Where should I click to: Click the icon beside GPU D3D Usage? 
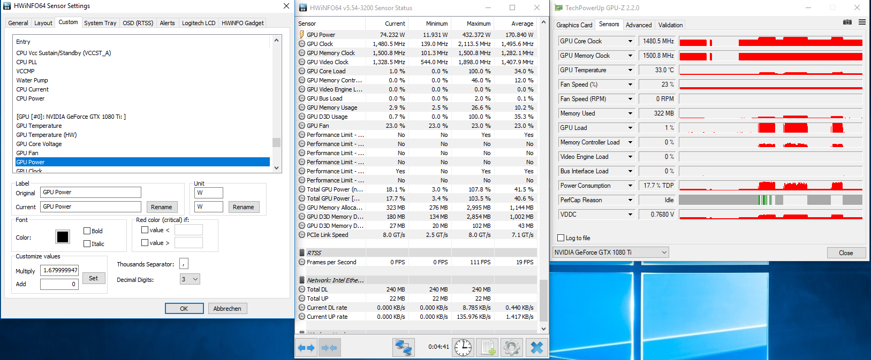pos(302,117)
